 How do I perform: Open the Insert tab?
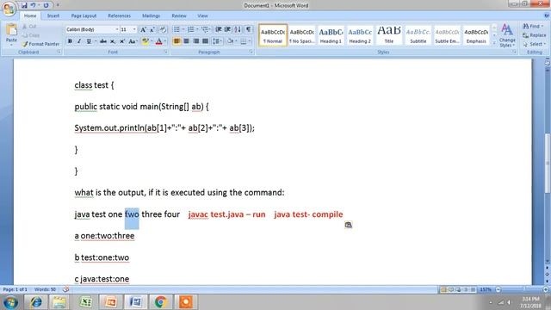pos(53,15)
